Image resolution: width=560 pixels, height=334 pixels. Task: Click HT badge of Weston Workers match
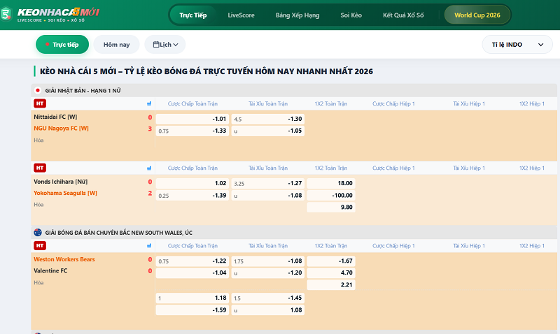point(40,245)
